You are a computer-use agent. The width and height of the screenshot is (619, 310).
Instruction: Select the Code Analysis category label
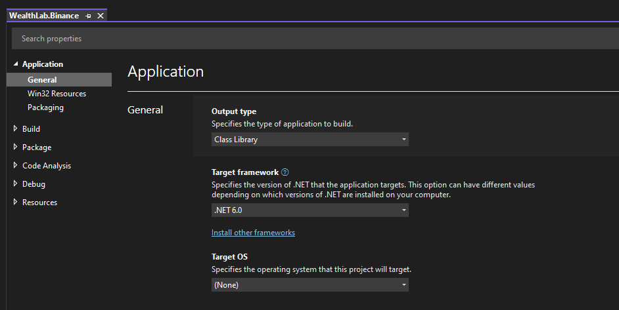[47, 166]
